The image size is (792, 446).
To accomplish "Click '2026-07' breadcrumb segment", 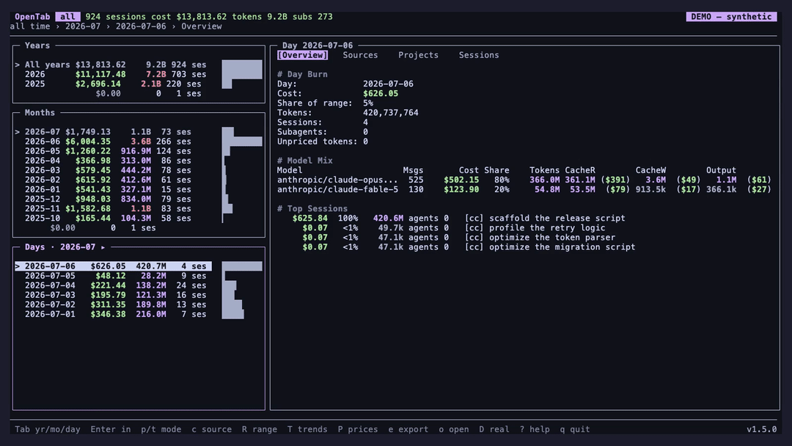I will point(83,26).
